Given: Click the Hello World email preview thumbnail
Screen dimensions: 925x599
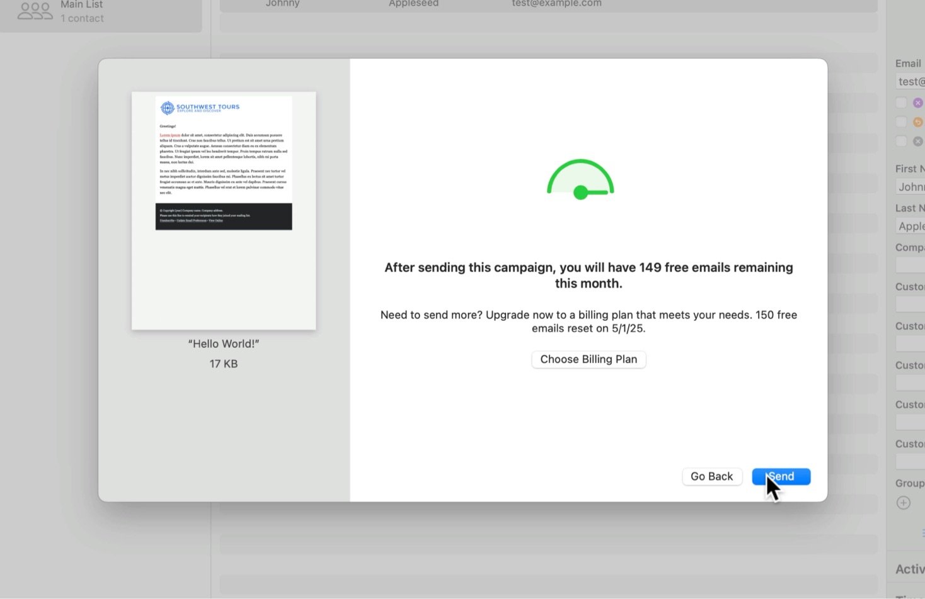Looking at the screenshot, I should pos(224,211).
